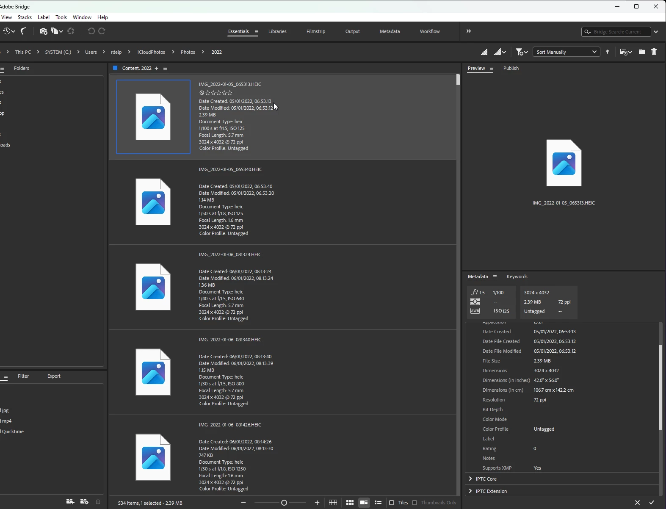Add new content tab plus icon
Screen dimensions: 666x509
point(156,68)
